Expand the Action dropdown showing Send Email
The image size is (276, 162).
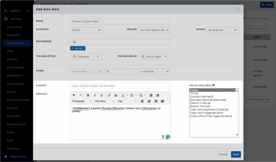222,30
